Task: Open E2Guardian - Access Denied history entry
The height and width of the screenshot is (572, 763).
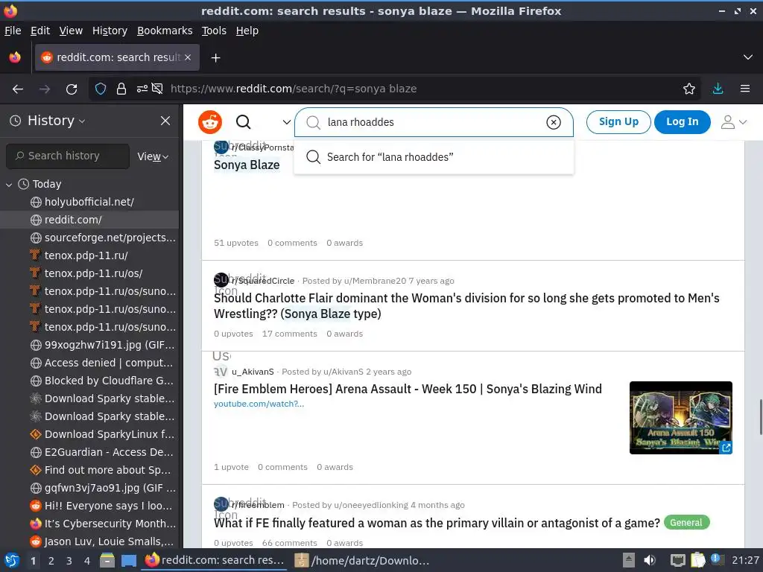Action: click(x=89, y=452)
